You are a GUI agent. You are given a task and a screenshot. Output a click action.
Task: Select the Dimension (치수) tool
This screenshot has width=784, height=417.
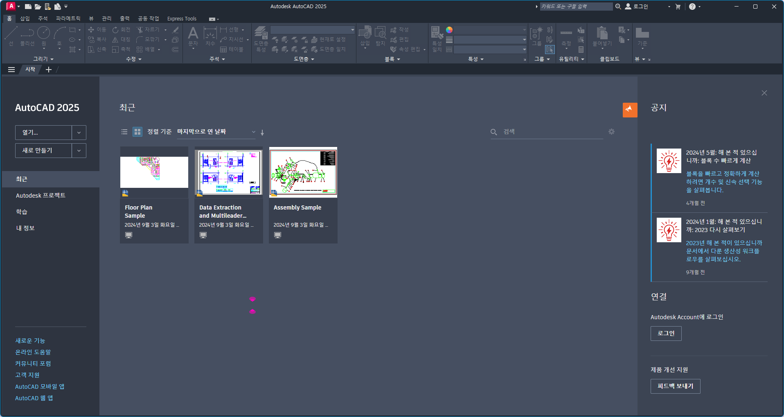tap(210, 36)
